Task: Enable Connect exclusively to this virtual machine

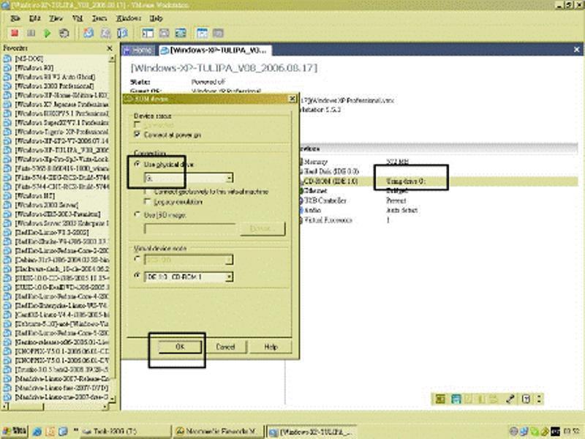Action: (148, 192)
